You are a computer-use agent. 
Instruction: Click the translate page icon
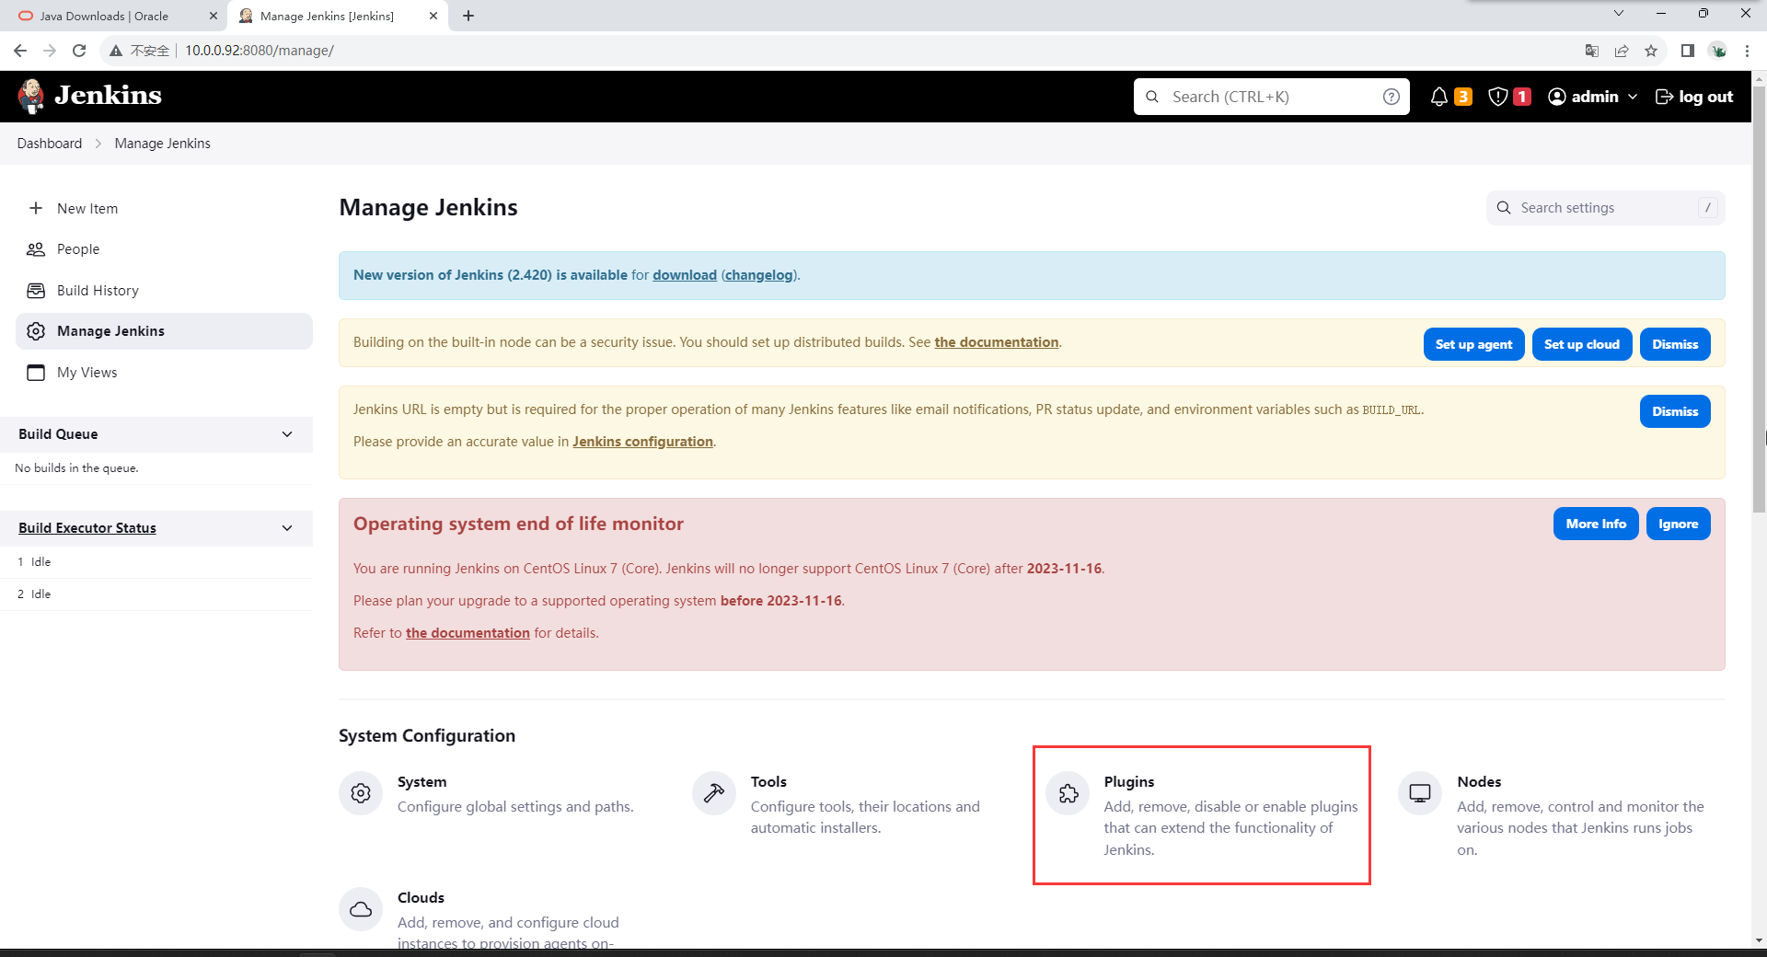pyautogui.click(x=1592, y=51)
